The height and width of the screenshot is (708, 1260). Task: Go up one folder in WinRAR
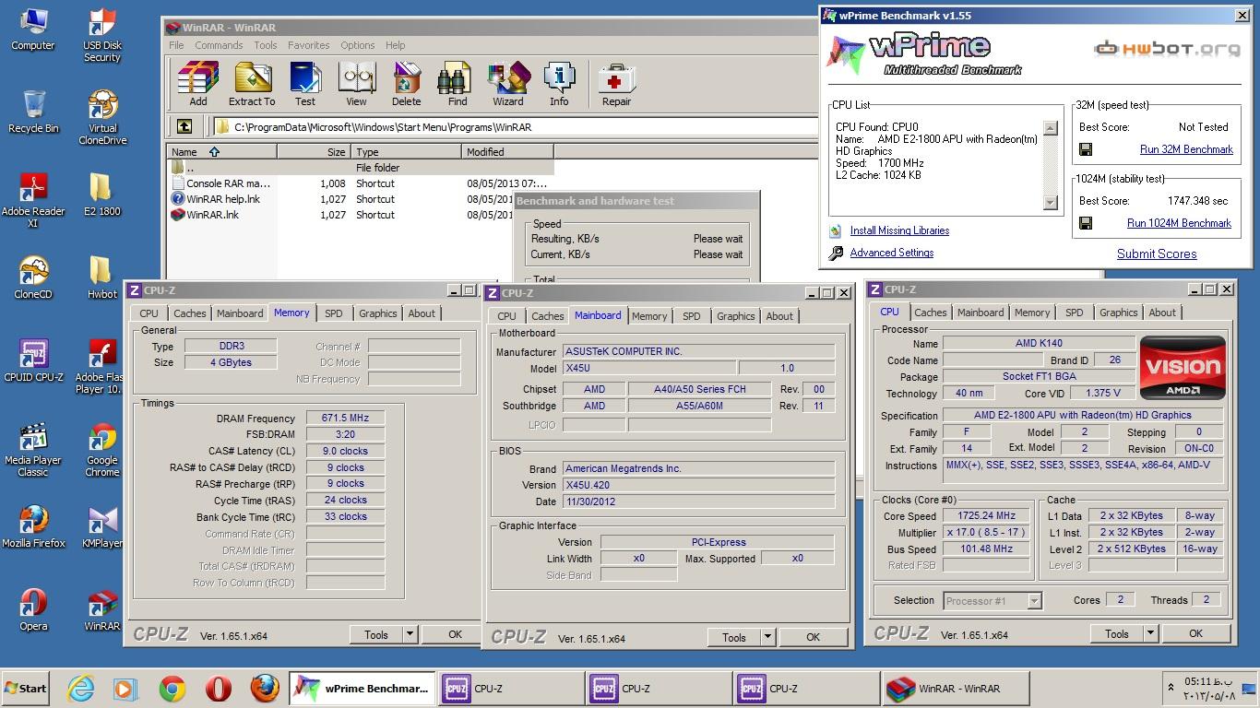[184, 127]
